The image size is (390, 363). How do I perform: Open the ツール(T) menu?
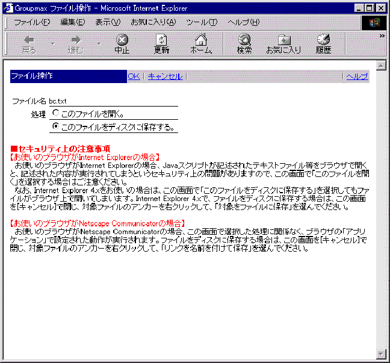pyautogui.click(x=202, y=22)
